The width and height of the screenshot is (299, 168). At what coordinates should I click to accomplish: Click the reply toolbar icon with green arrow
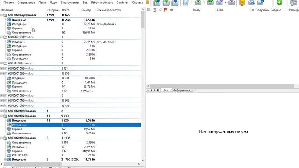coord(198,2)
